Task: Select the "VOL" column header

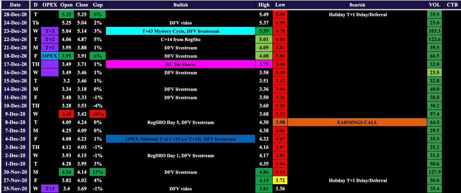Action: [x=433, y=5]
